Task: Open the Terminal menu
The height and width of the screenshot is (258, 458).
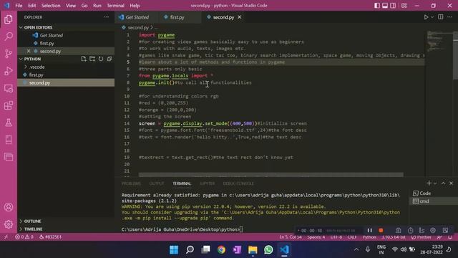Action: [x=115, y=6]
